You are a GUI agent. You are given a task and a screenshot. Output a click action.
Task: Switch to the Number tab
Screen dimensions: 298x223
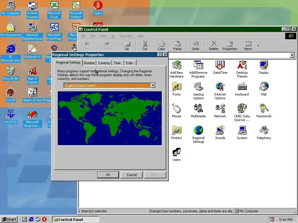click(89, 63)
